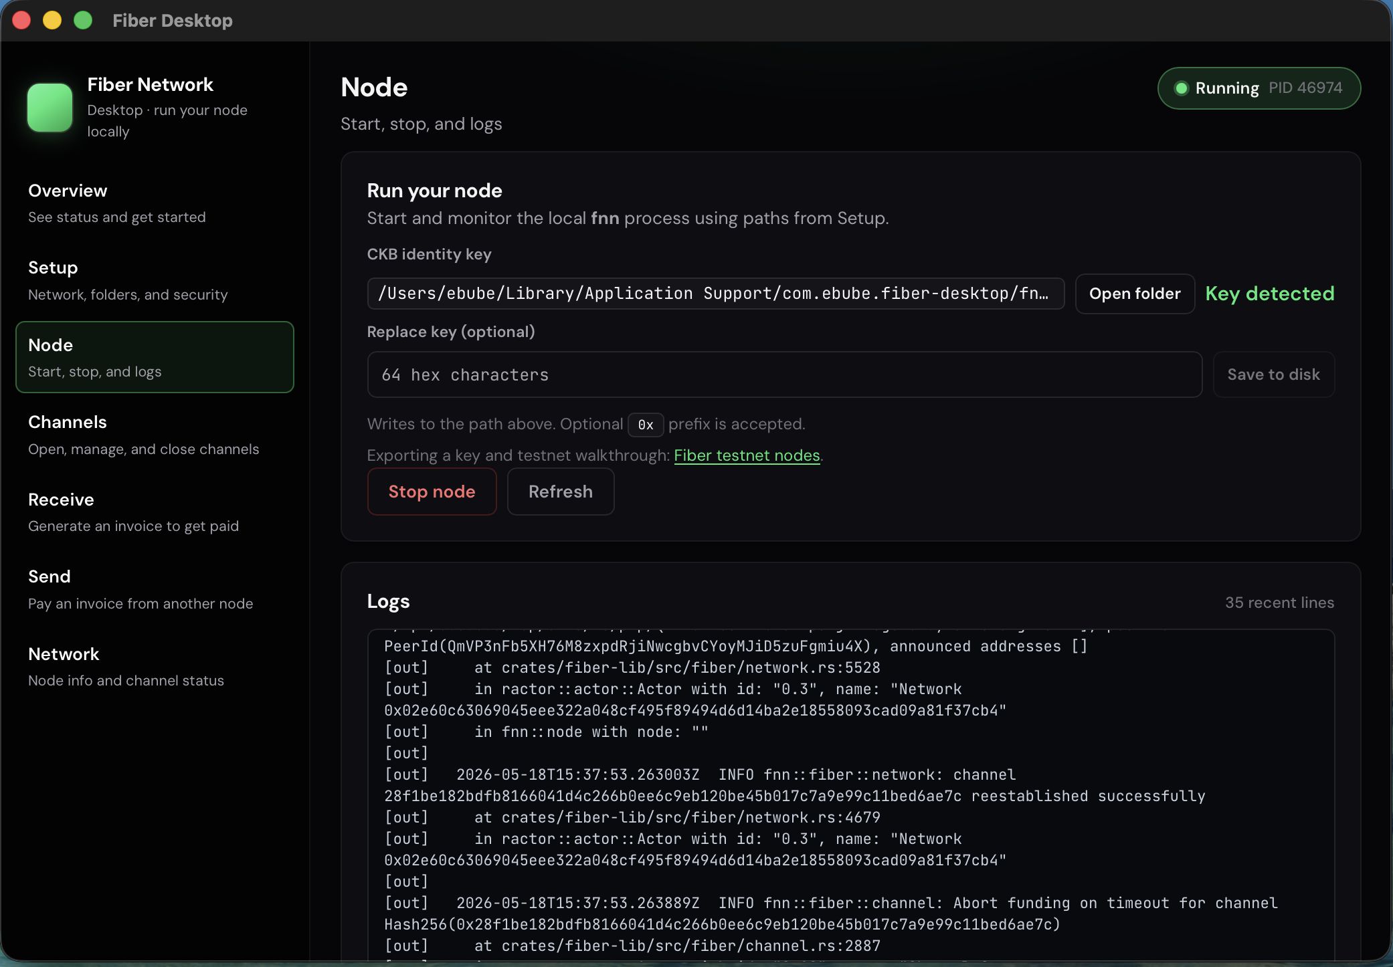This screenshot has width=1393, height=967.
Task: Click the Save to disk button
Action: 1273,374
